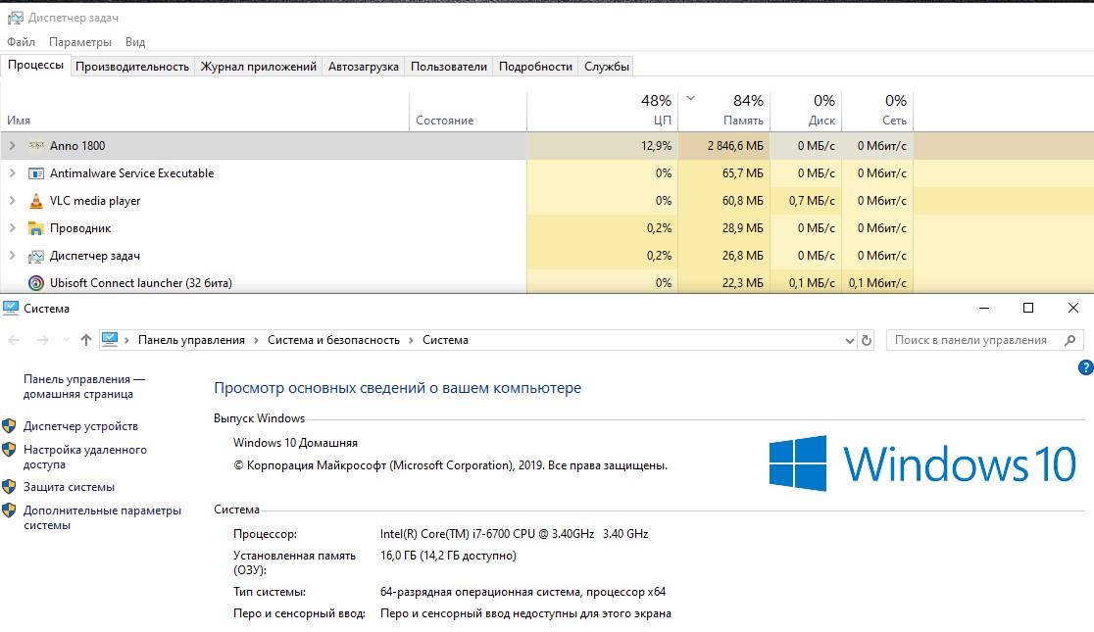Expand the Anno 1800 process group

[x=12, y=146]
